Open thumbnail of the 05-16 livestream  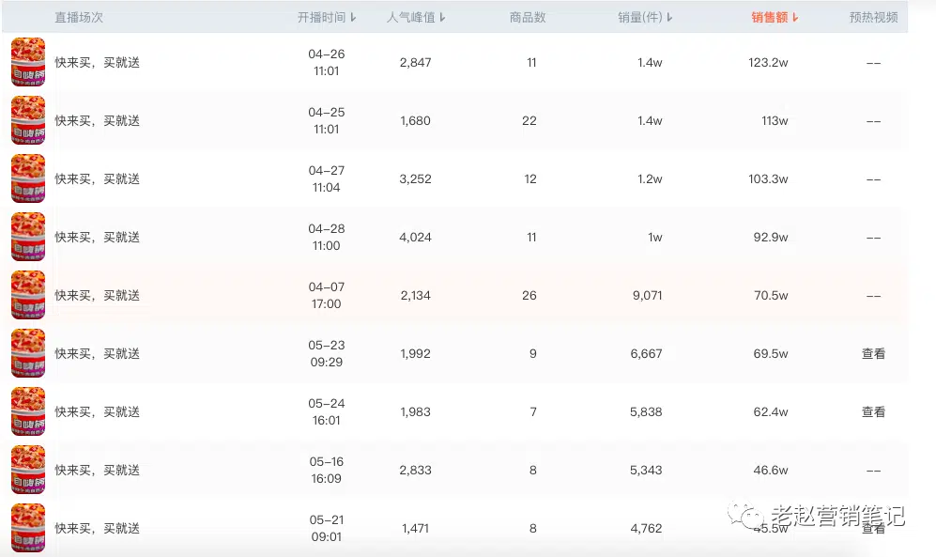(x=28, y=470)
